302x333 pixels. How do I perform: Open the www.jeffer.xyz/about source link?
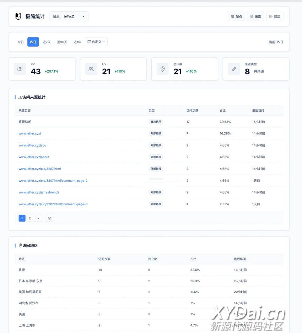click(34, 157)
